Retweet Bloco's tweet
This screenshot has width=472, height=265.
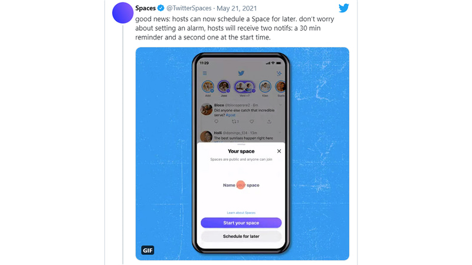[x=233, y=121]
